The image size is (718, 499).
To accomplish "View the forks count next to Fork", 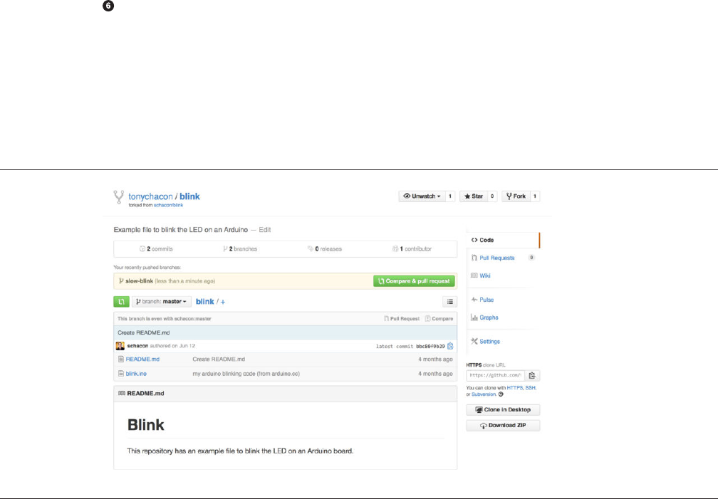I will tap(534, 196).
